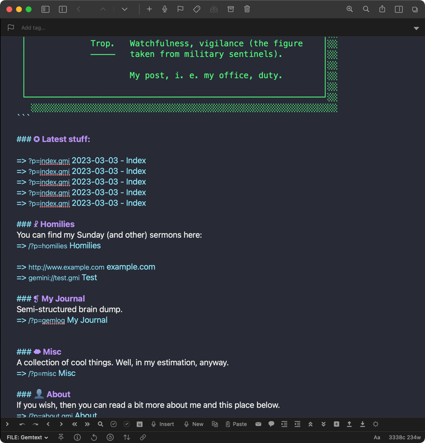Screen dimensions: 425x443
Task: Run the upload arrow action
Action: click(349, 424)
